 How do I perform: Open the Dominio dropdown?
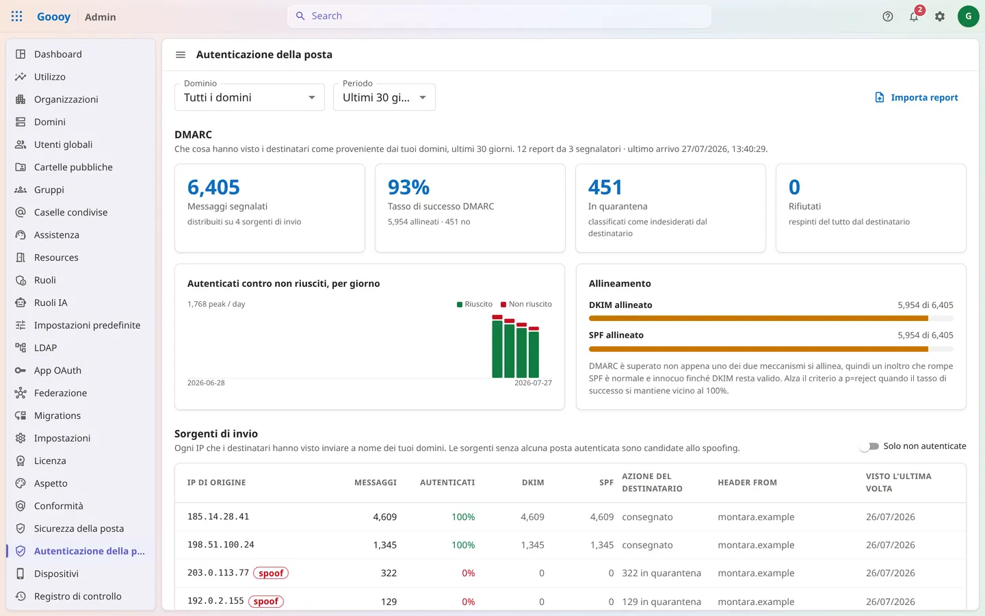coord(250,97)
